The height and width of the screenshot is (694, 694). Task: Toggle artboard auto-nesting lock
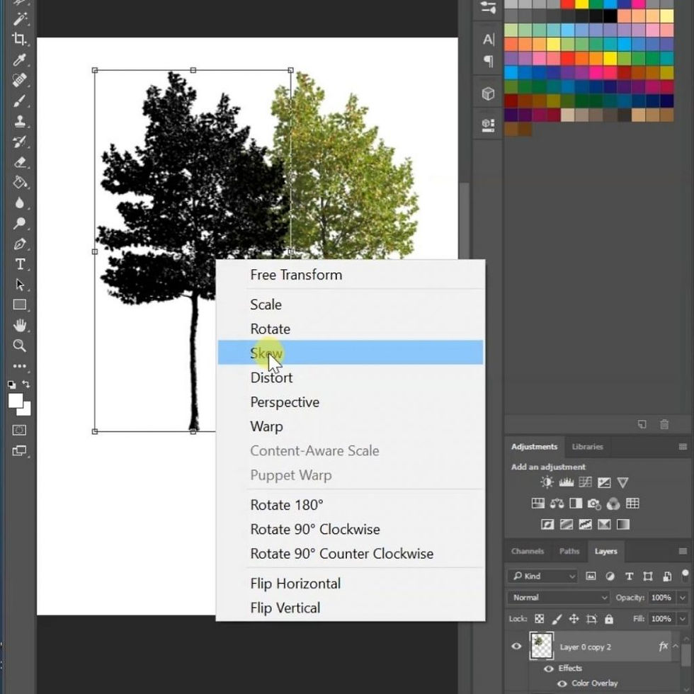pyautogui.click(x=592, y=619)
